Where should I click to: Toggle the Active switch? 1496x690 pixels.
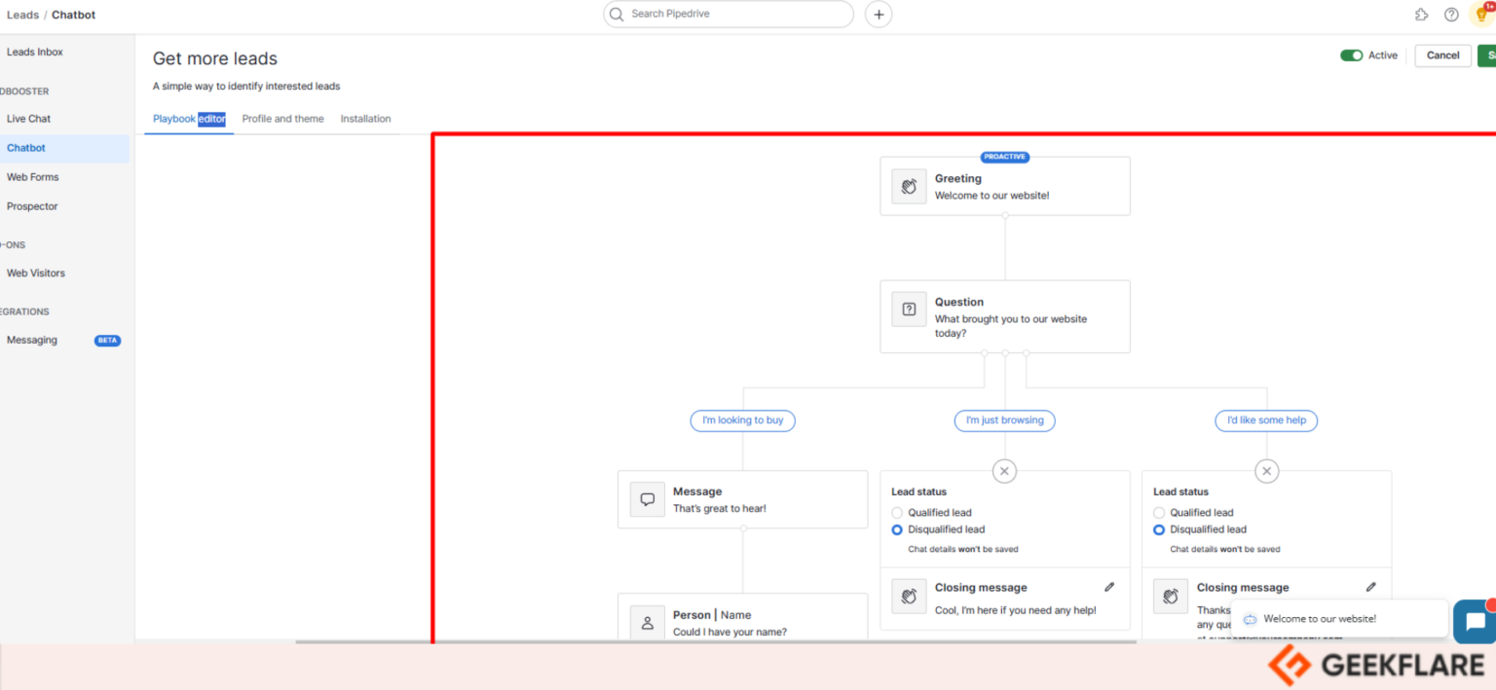coord(1352,55)
